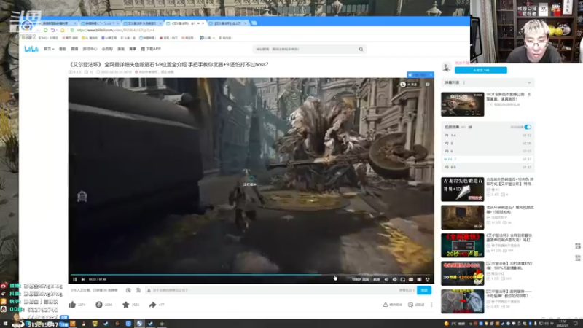Pause the Bilibili video playback

point(75,279)
